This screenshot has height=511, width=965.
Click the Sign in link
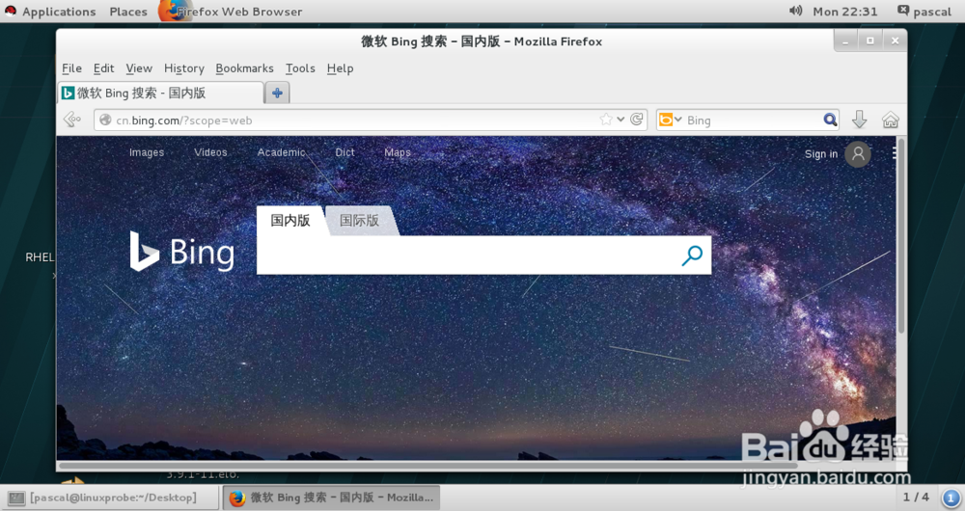tap(821, 154)
